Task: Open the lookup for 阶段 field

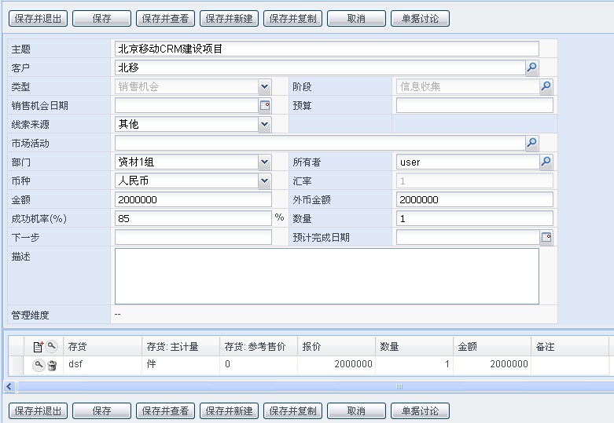Action: point(546,86)
